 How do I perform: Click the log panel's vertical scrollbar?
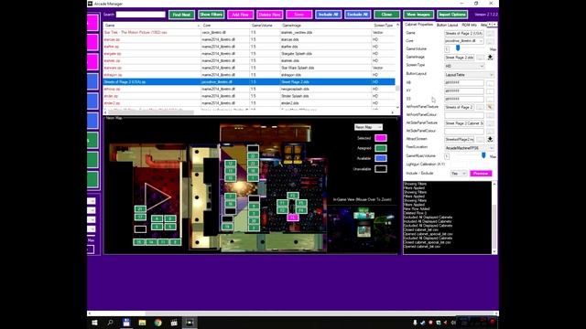pos(494,218)
